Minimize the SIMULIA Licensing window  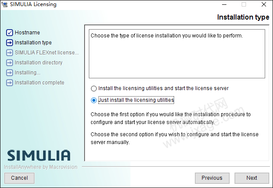[x=224, y=4]
